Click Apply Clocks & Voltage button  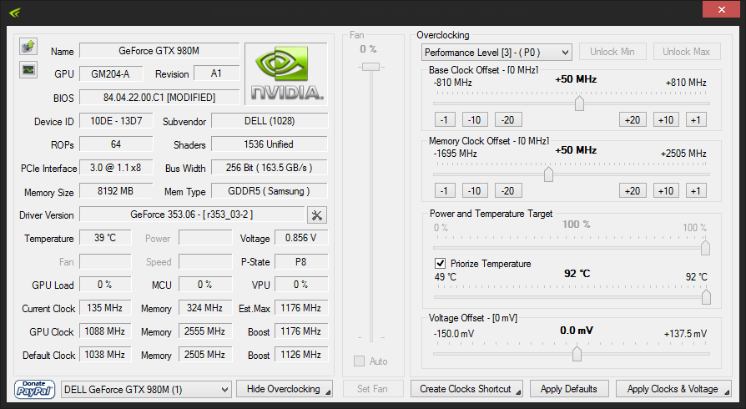click(673, 389)
